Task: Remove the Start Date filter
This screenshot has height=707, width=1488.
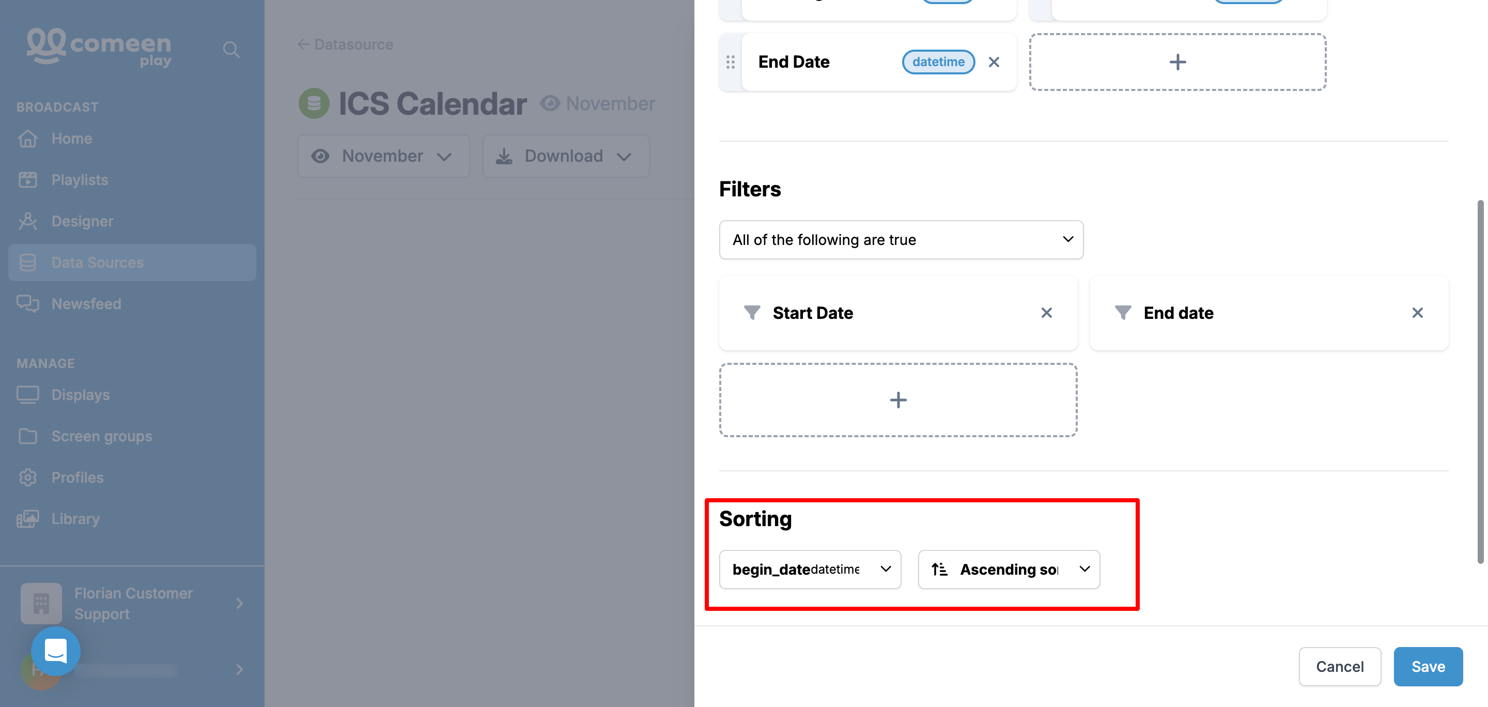Action: click(1046, 313)
